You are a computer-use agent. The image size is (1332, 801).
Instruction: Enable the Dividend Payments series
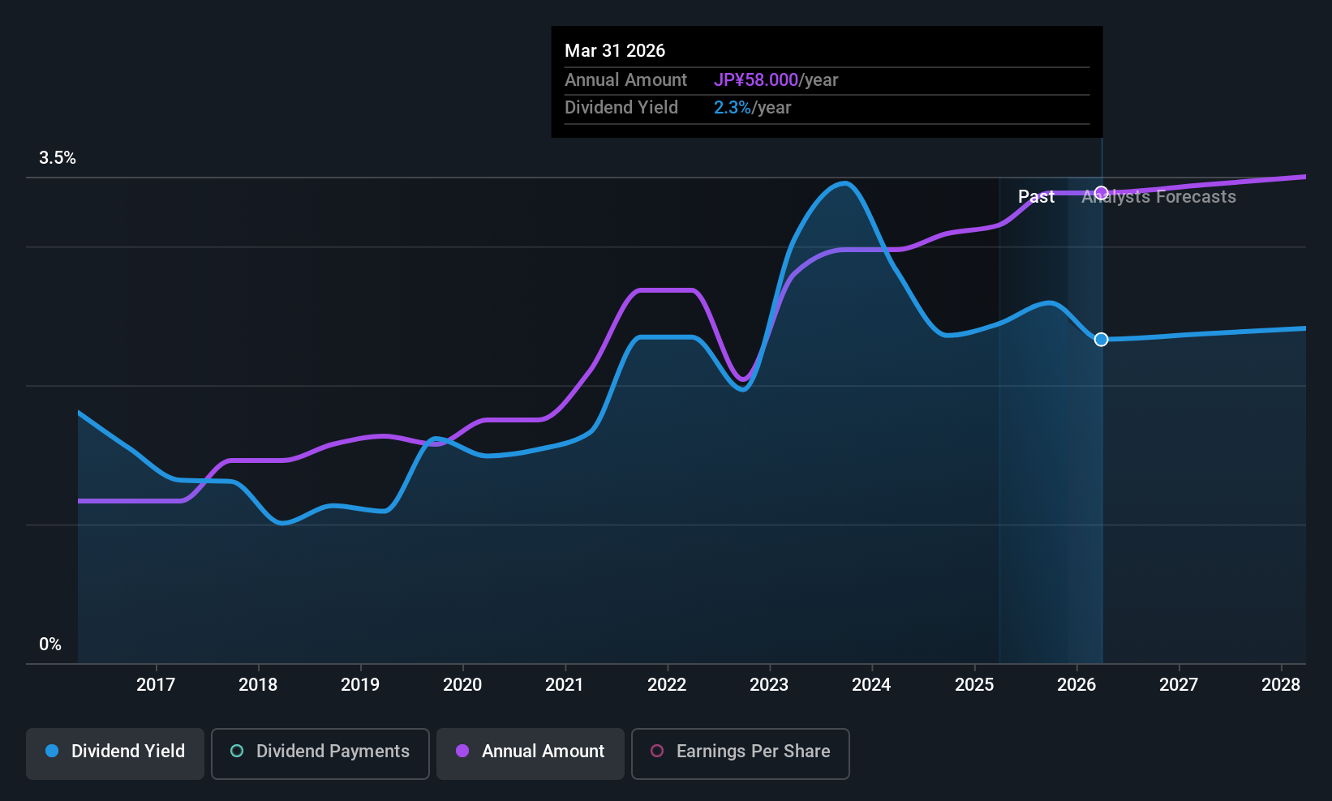coord(320,753)
